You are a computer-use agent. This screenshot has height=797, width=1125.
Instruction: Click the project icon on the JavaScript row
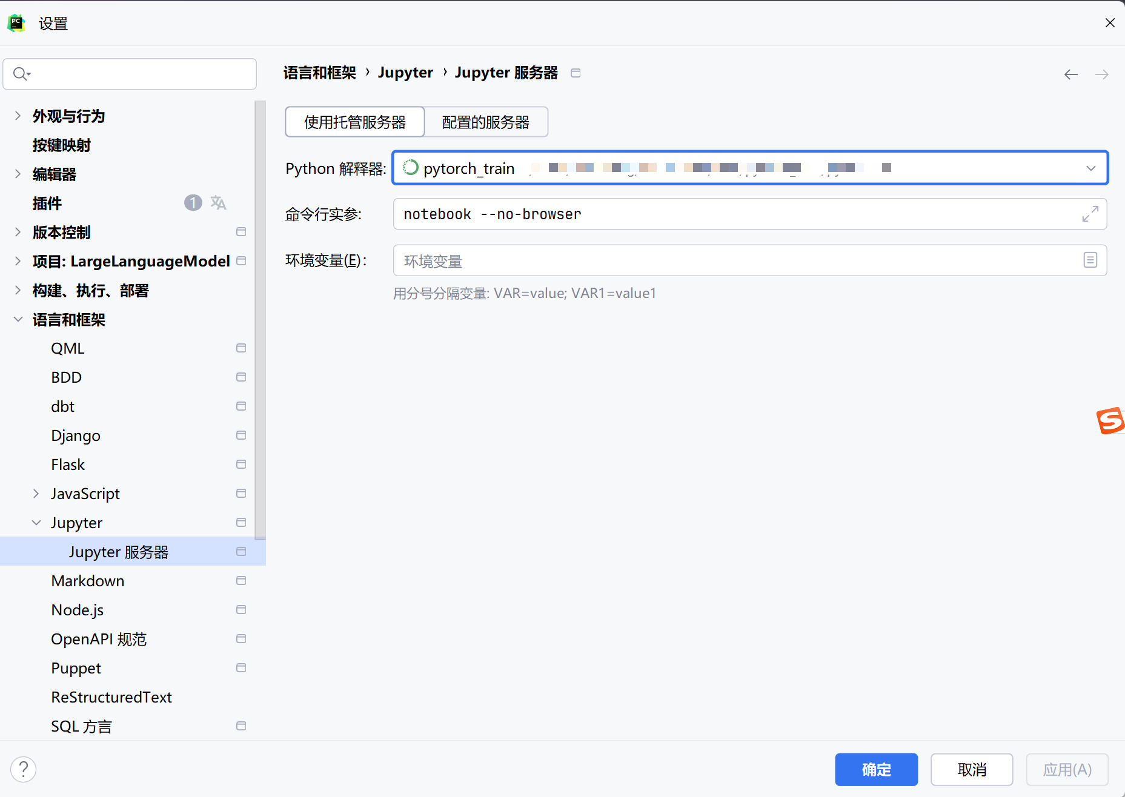tap(241, 494)
